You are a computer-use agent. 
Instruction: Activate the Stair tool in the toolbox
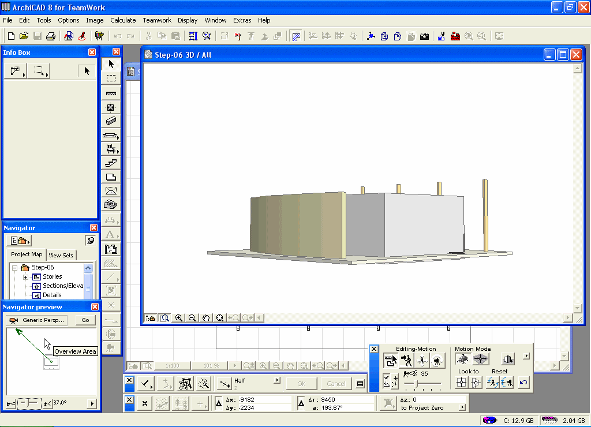pos(111,163)
